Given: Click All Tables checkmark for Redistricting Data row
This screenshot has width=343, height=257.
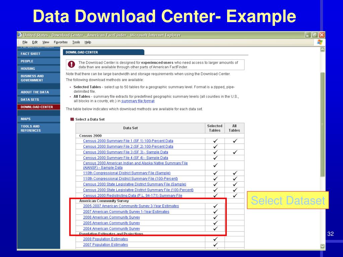Looking at the screenshot, I should (x=235, y=195).
